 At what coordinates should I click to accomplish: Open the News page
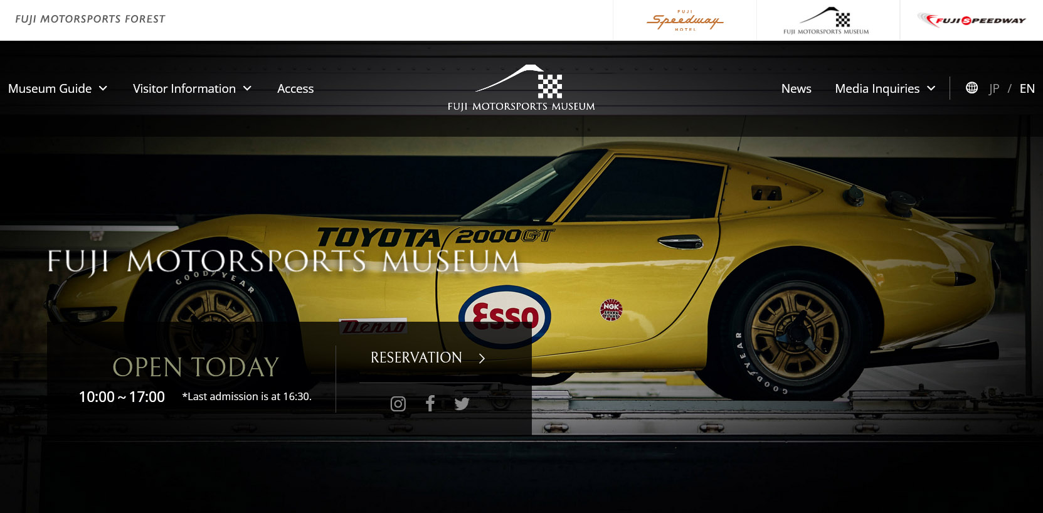[797, 88]
